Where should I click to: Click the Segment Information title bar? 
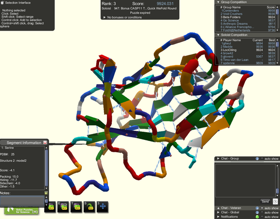[x=24, y=143]
